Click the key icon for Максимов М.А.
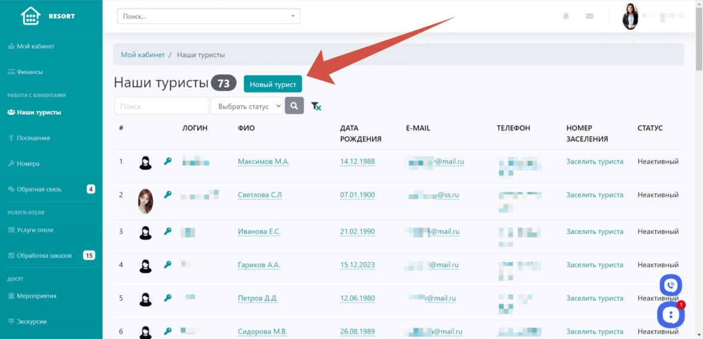 168,161
